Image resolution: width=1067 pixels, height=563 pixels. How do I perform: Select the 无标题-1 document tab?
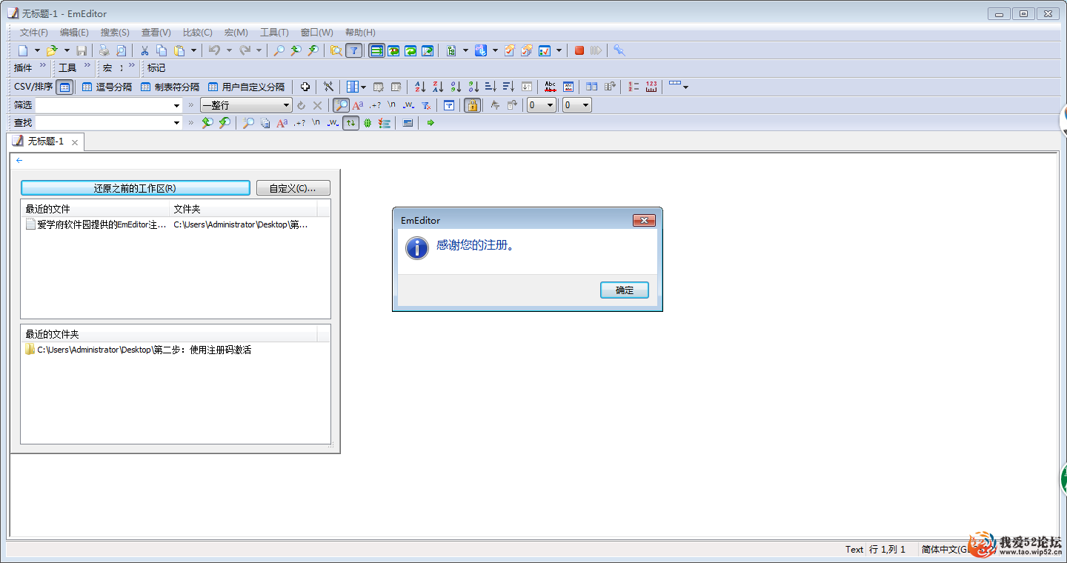[45, 141]
